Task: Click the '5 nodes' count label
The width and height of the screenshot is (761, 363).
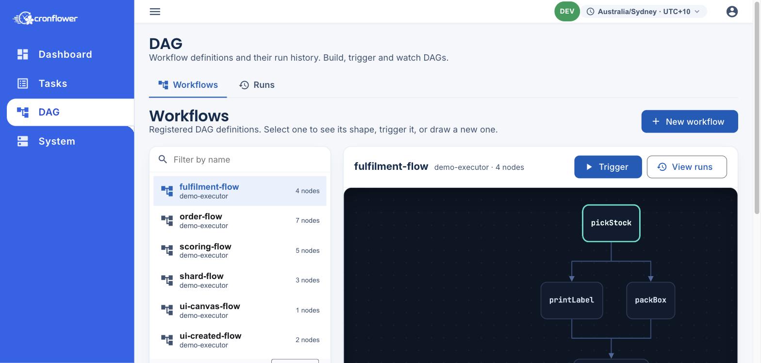Action: (308, 251)
